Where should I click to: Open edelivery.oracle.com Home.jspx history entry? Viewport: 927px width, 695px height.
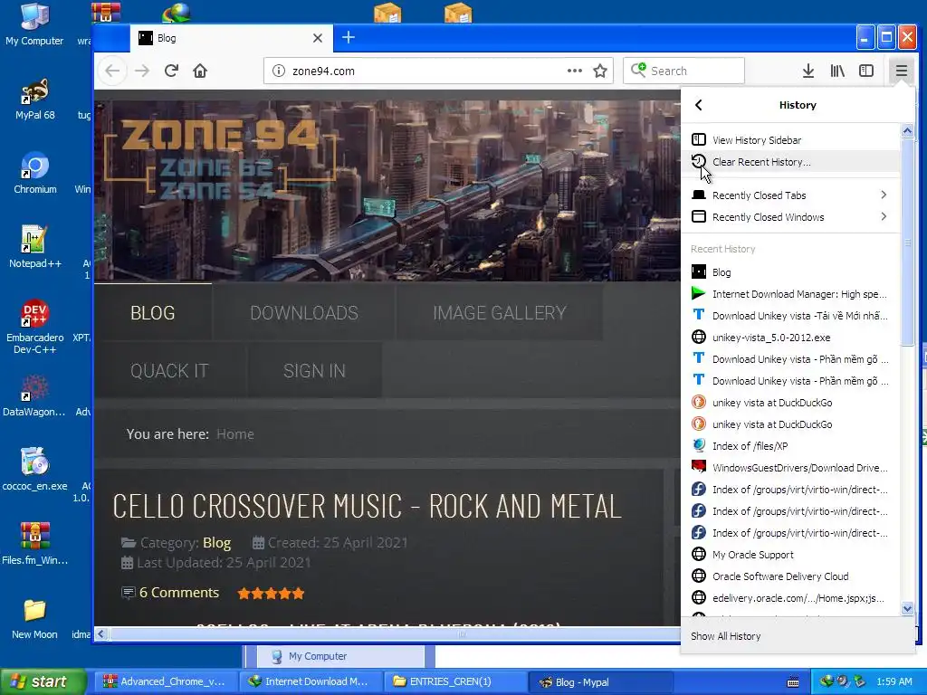pos(790,598)
